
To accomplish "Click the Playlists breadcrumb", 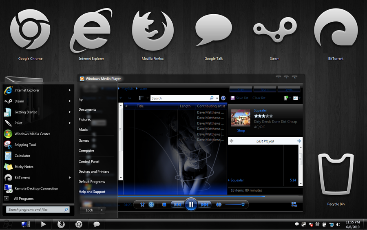I will point(128,88).
